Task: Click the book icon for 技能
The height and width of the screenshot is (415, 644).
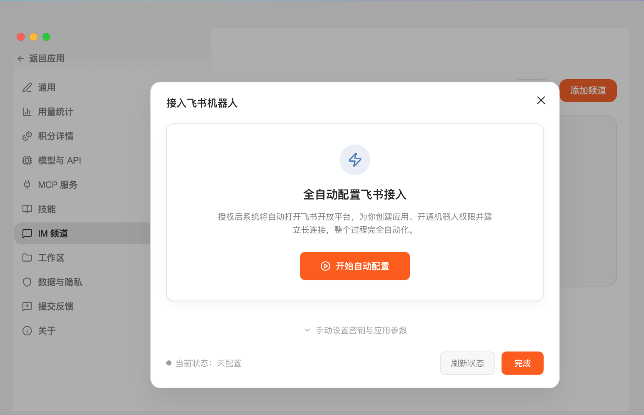Action: (x=27, y=209)
